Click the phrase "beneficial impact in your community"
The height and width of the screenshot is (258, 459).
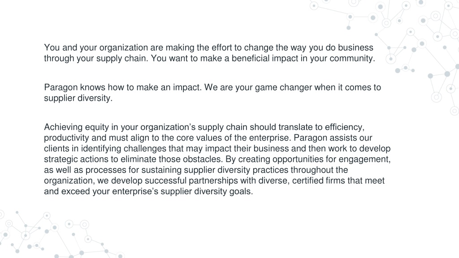303,58
